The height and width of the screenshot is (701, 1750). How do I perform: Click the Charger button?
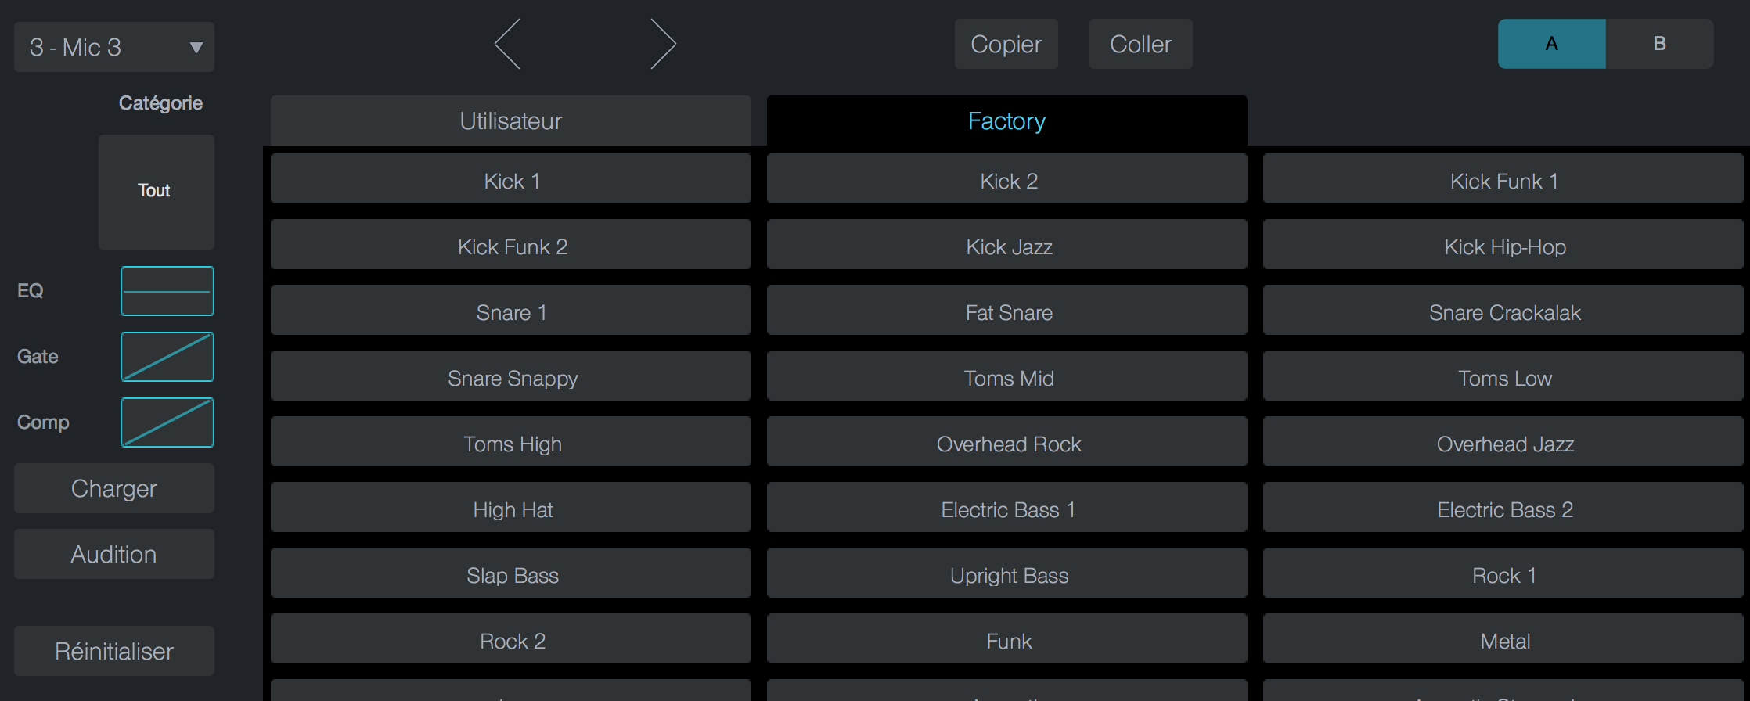click(114, 488)
